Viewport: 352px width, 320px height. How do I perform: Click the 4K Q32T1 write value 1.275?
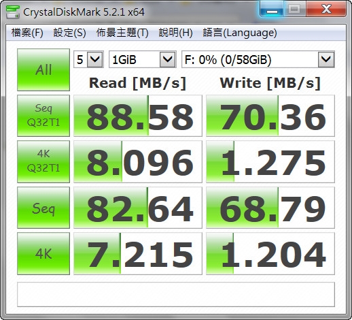click(270, 161)
